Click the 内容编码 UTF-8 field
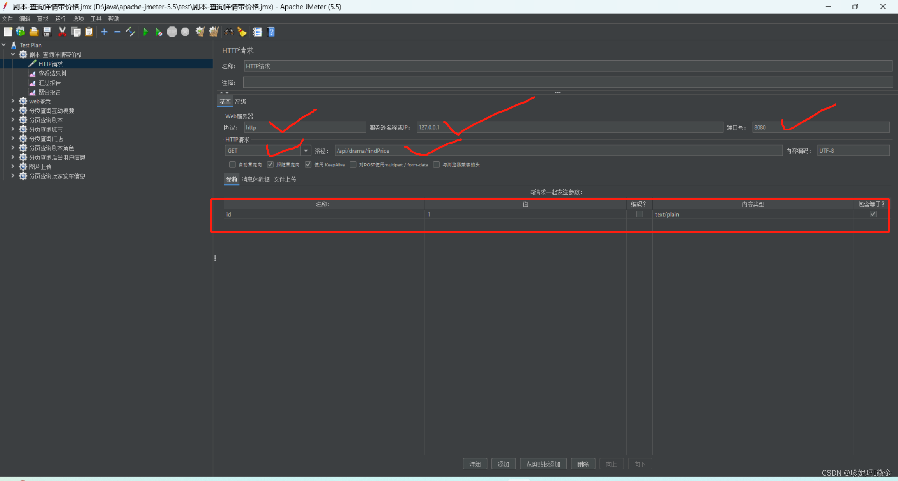Image resolution: width=898 pixels, height=481 pixels. [854, 151]
